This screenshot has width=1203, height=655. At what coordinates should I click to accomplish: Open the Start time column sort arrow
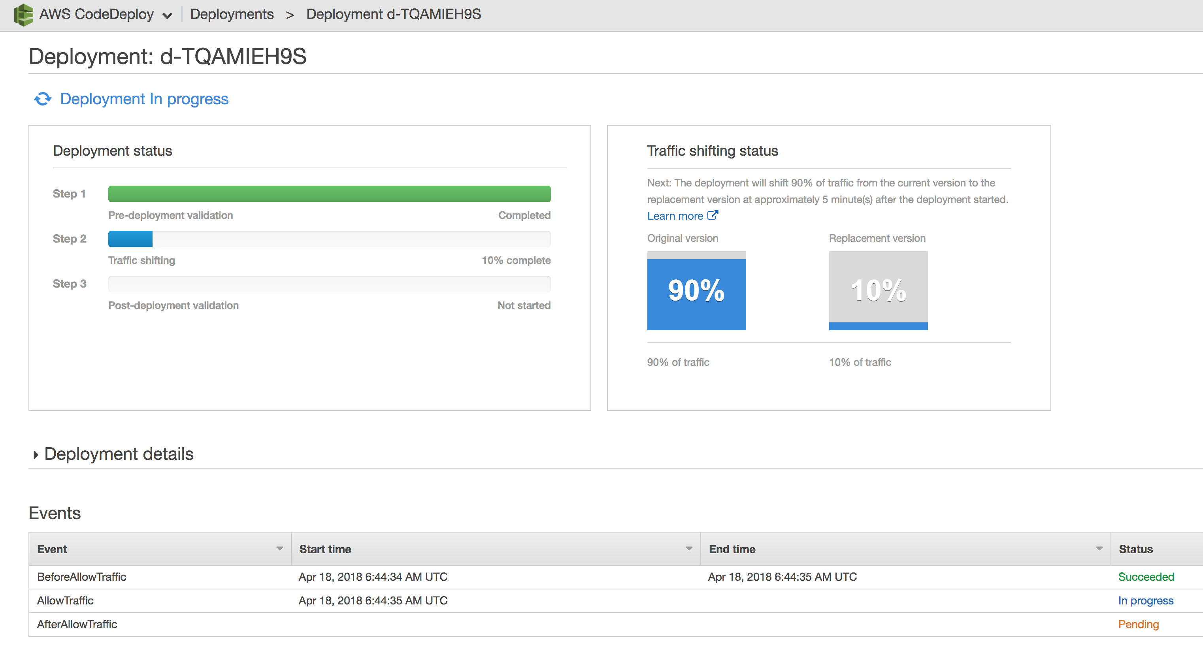coord(688,549)
